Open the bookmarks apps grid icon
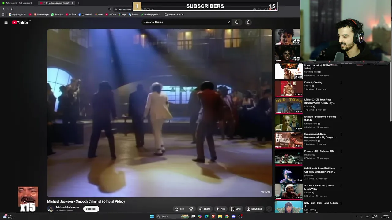The height and width of the screenshot is (220, 392). click(3, 14)
